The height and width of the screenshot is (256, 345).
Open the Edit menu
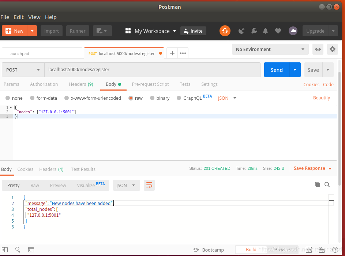click(x=19, y=17)
